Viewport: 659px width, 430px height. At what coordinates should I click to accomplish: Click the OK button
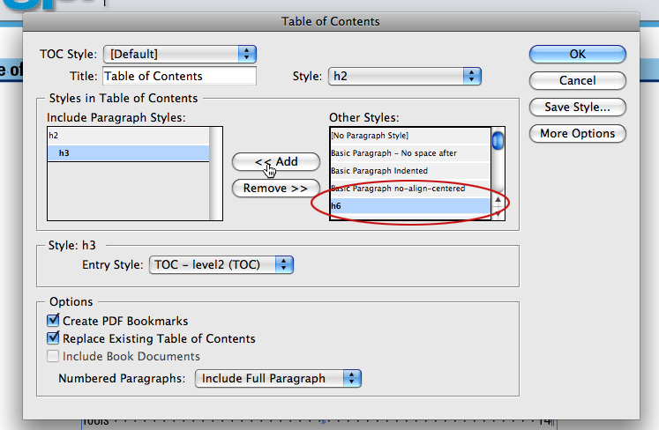577,54
